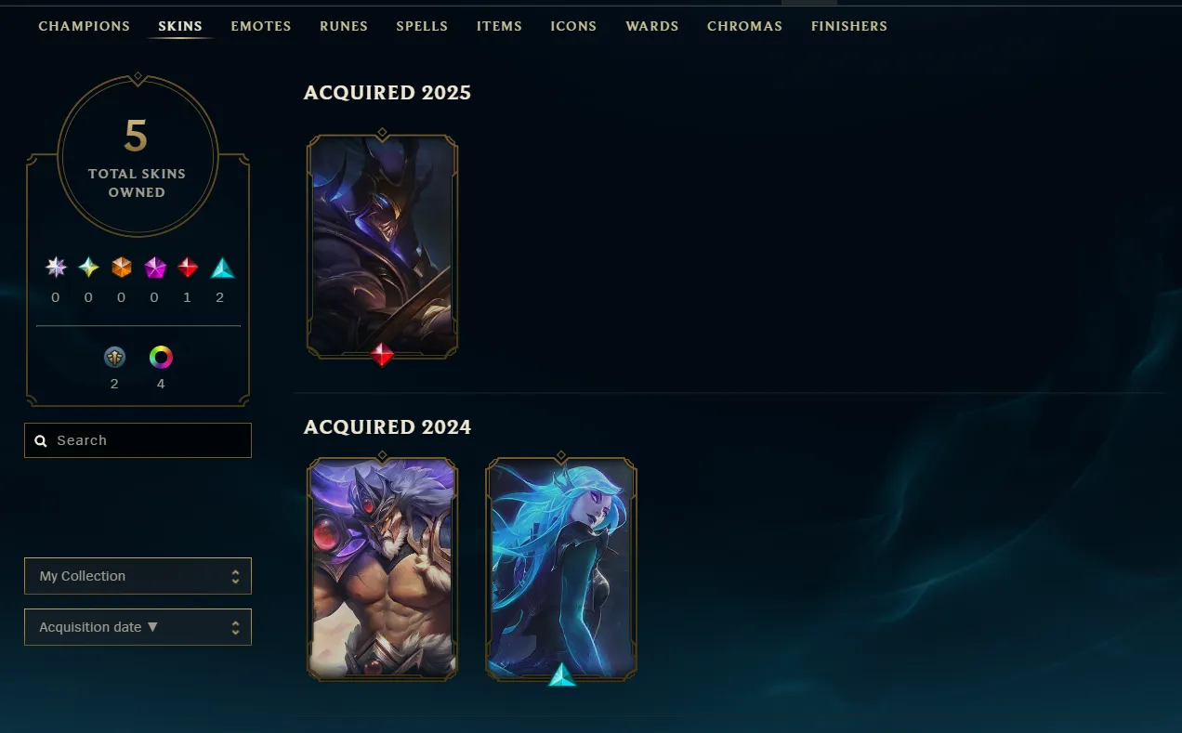Click the rainbow chromas ring icon
This screenshot has height=733, width=1182.
[161, 358]
